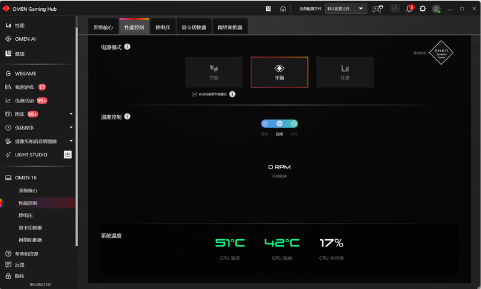Click the gamepad controller icon
Screen dimensions: 481x289
pos(377,9)
